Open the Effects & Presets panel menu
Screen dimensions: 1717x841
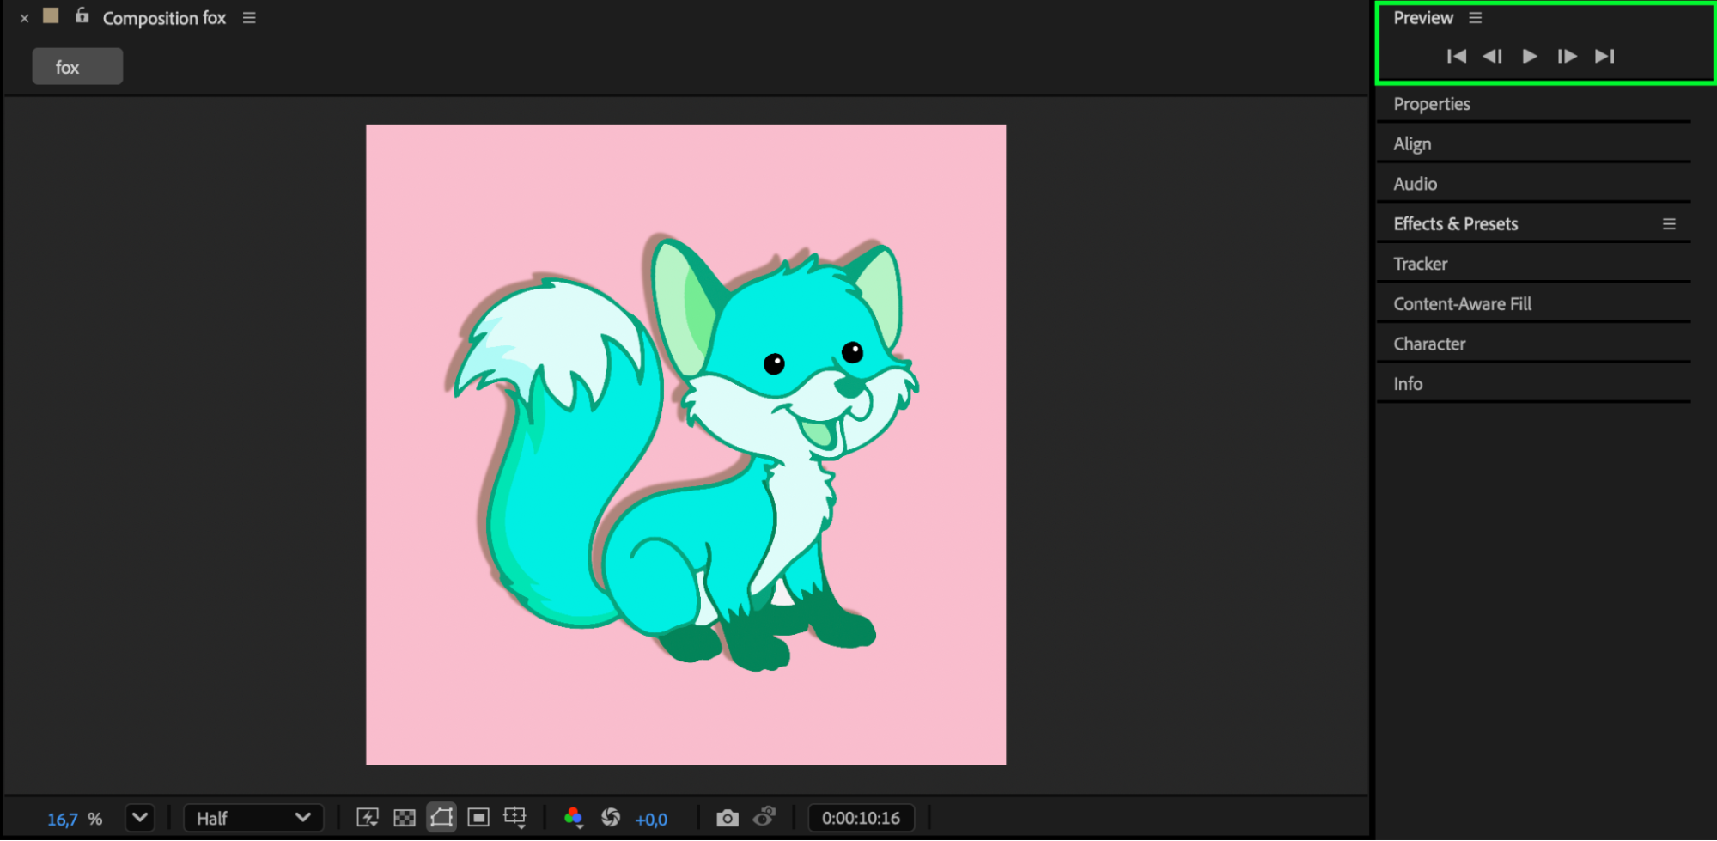coord(1669,224)
